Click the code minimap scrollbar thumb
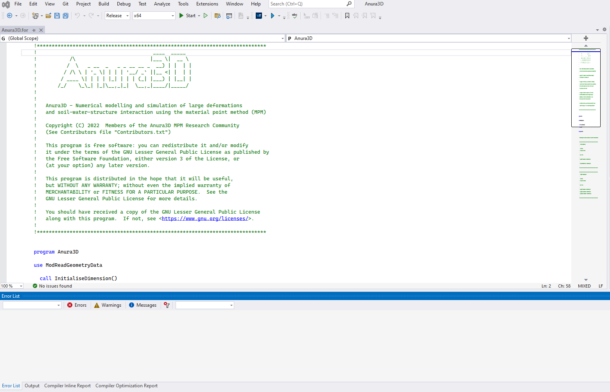This screenshot has width=610, height=392. (586, 88)
